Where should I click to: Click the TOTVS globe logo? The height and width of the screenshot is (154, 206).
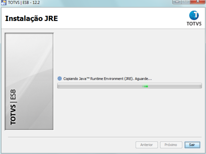pyautogui.click(x=194, y=18)
